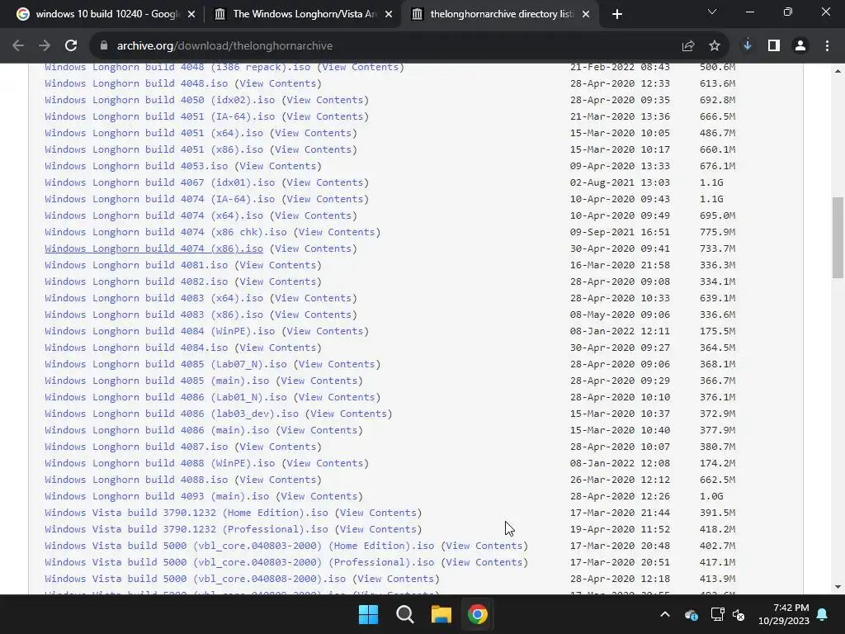Download Longhorn build 4083 (x64).iso

tap(153, 298)
